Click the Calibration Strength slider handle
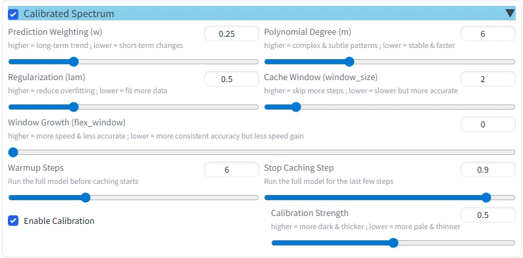 click(393, 243)
